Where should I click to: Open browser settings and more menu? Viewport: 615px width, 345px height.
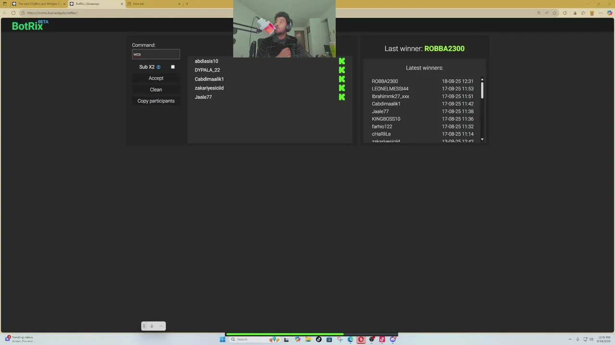[601, 13]
